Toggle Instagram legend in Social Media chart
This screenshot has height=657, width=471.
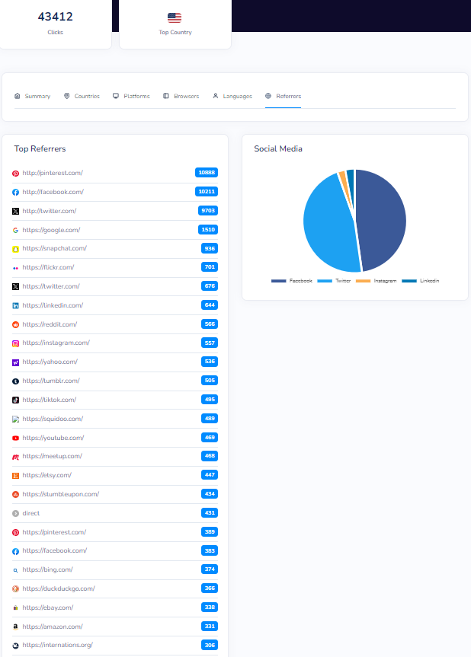(x=376, y=281)
